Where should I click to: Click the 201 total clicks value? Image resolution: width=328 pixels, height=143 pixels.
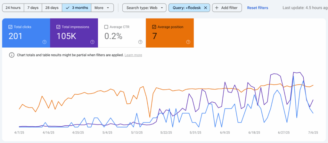click(15, 36)
